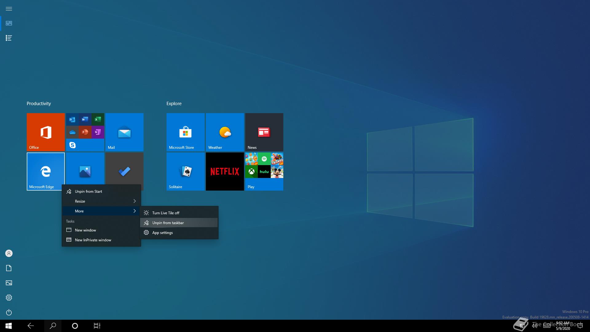The height and width of the screenshot is (332, 590).
Task: Open the Weather tile
Action: [x=225, y=132]
